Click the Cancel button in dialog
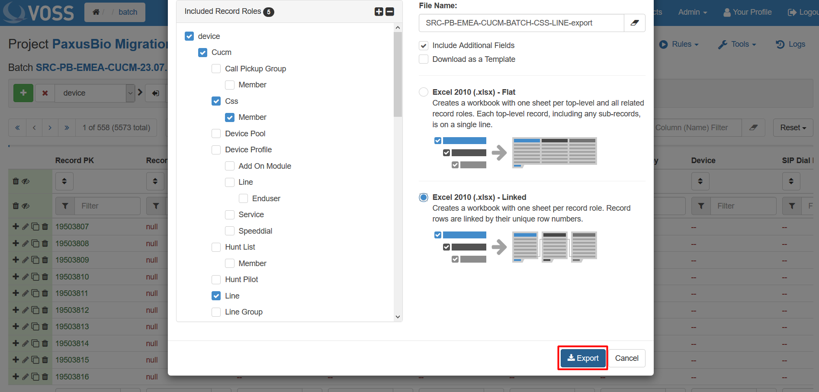The width and height of the screenshot is (819, 392). (626, 358)
